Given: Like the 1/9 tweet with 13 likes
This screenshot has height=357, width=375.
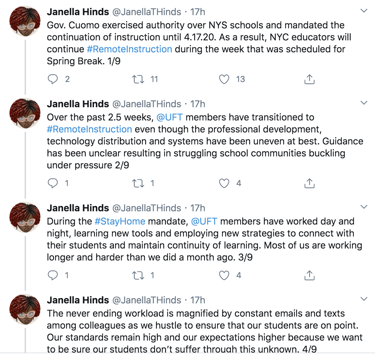Looking at the screenshot, I should pyautogui.click(x=224, y=79).
